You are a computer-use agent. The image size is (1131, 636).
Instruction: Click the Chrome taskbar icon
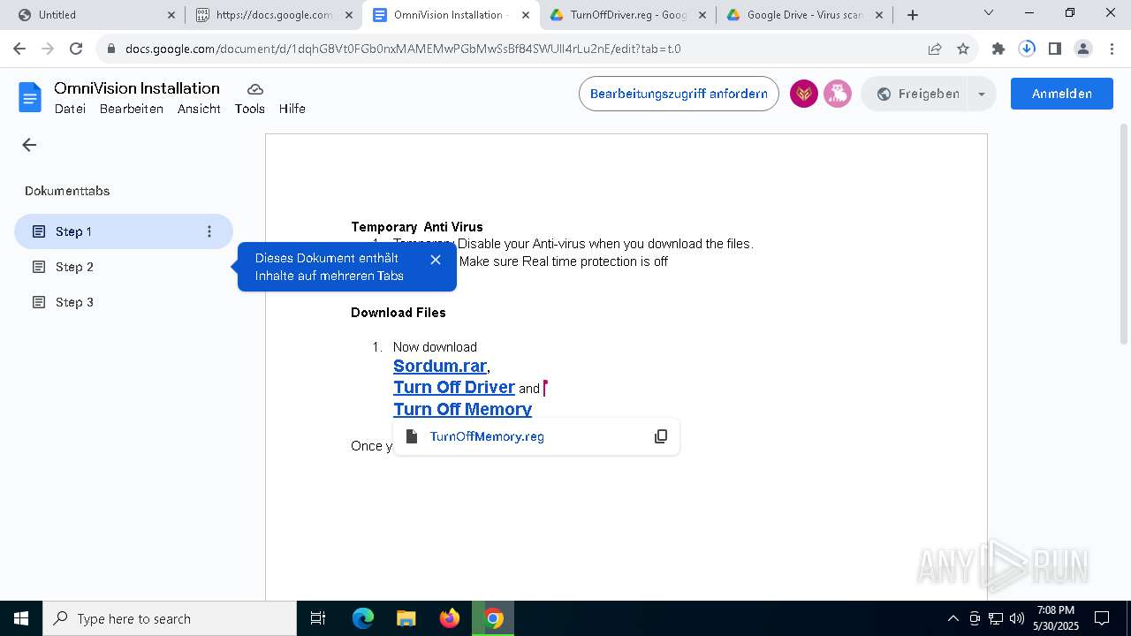(493, 618)
